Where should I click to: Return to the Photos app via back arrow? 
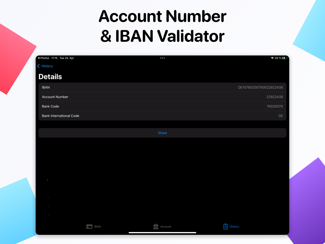39,58
